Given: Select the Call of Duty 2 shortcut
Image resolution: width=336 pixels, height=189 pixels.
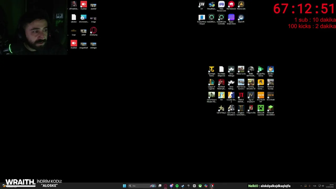Looking at the screenshot, I should click(221, 109).
